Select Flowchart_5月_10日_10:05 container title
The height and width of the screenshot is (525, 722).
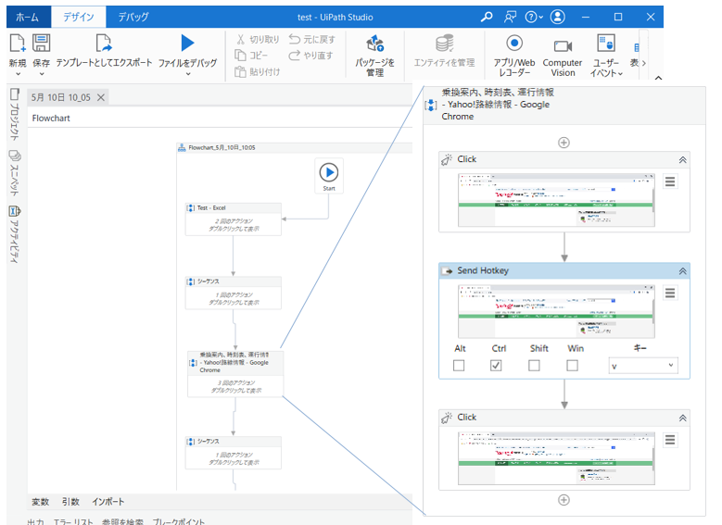[x=222, y=148]
